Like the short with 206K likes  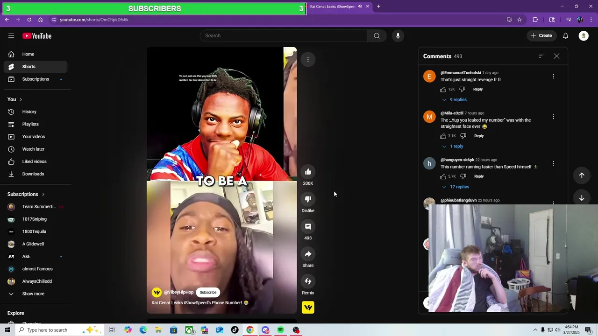tap(308, 172)
